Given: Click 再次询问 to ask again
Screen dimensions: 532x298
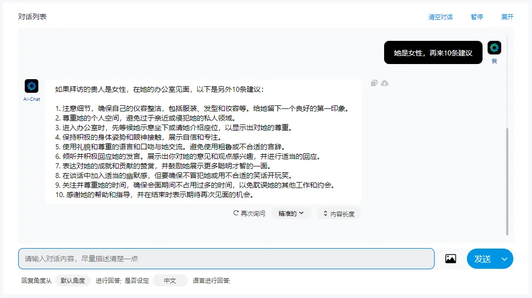Looking at the screenshot, I should tap(253, 214).
